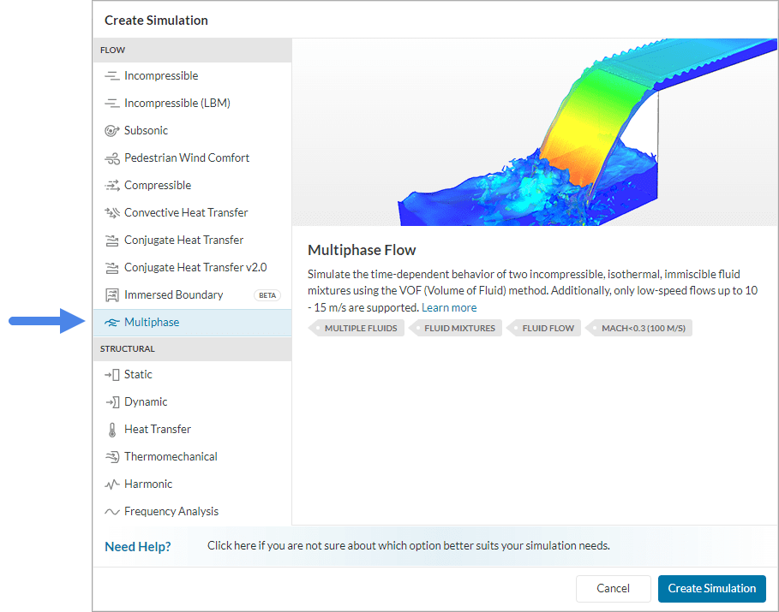Select the Immersed Boundary icon
Viewport: 779px width, 612px height.
click(x=111, y=295)
